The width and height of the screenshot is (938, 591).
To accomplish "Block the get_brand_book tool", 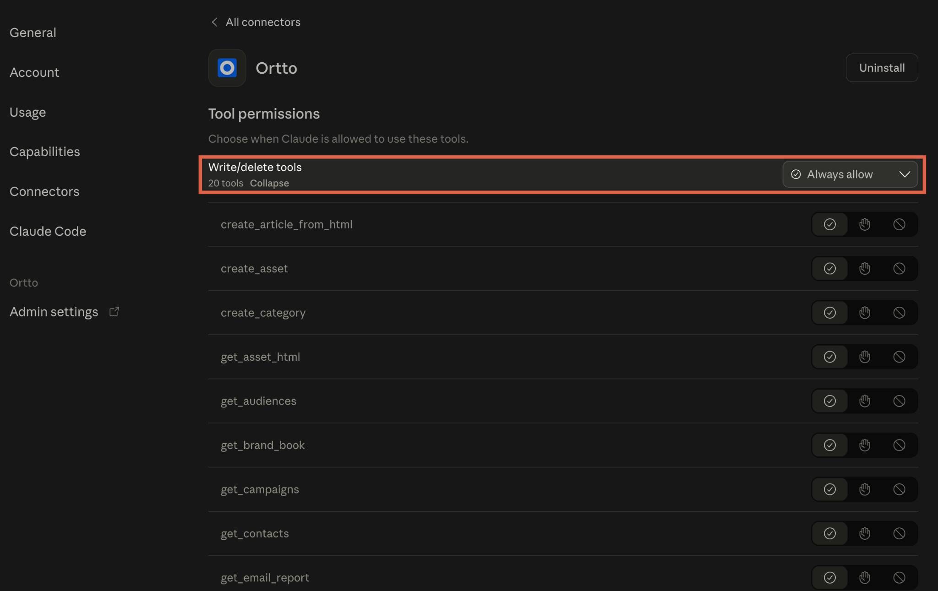I will [899, 445].
